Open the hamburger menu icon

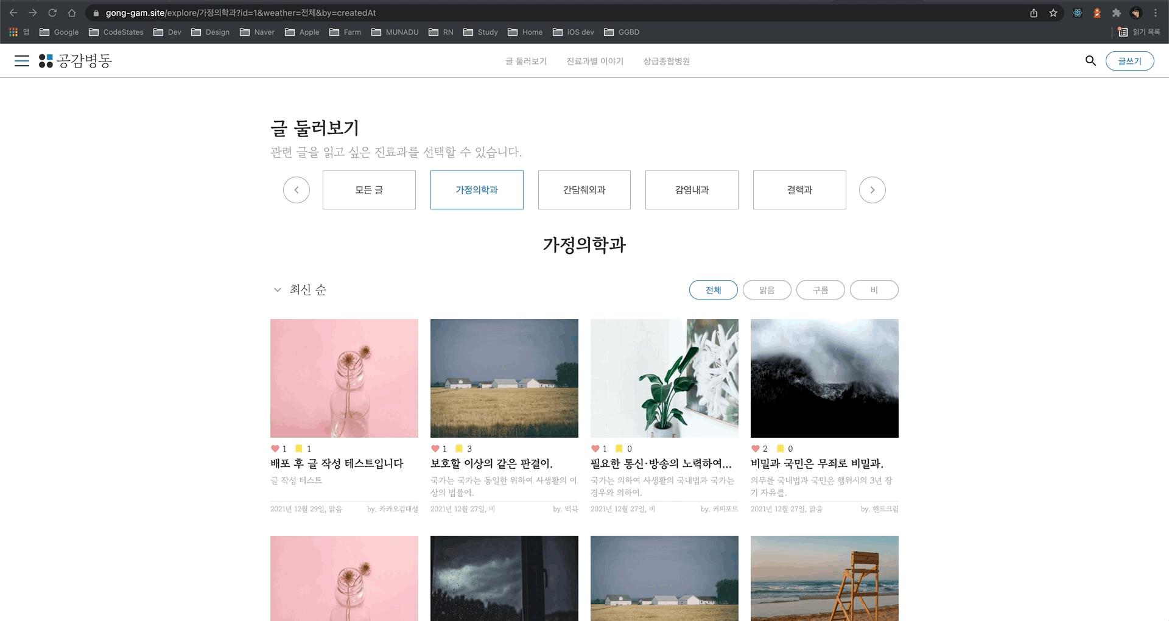pyautogui.click(x=22, y=61)
